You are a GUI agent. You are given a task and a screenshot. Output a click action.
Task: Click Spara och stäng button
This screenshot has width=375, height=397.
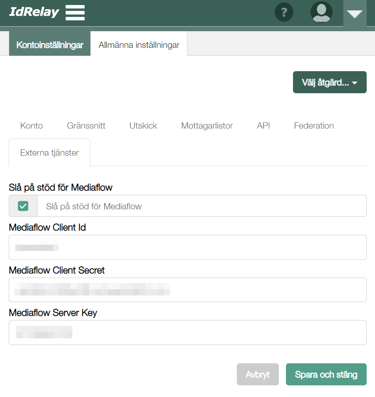pyautogui.click(x=326, y=374)
